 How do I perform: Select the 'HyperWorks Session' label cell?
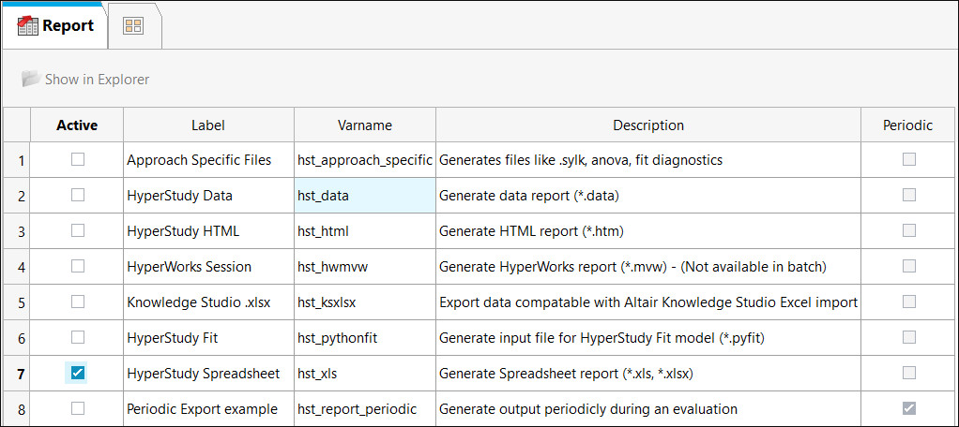coord(208,267)
